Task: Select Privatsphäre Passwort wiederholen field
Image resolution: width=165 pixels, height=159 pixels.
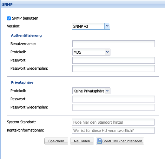Action: pos(114,107)
